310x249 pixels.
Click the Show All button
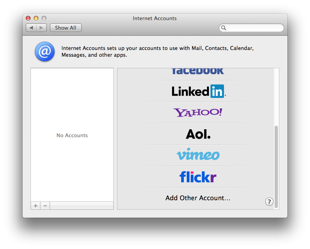pos(66,28)
